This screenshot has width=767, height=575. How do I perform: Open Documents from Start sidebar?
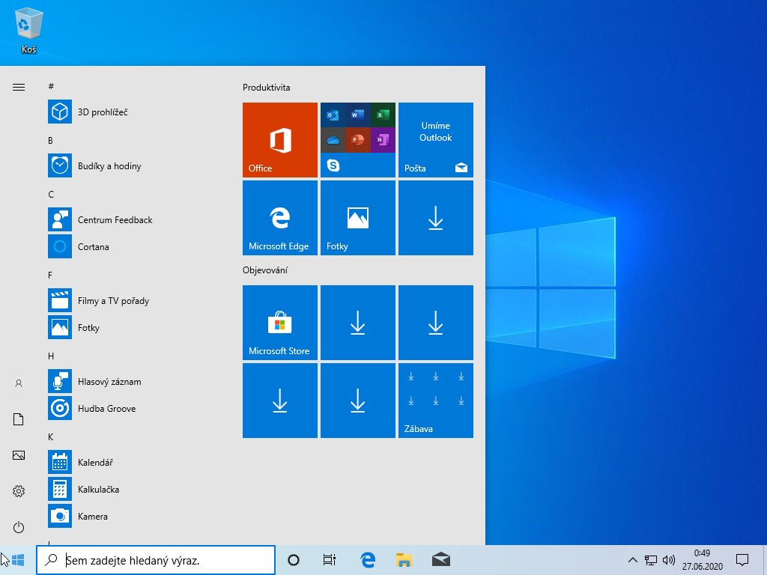tap(19, 419)
